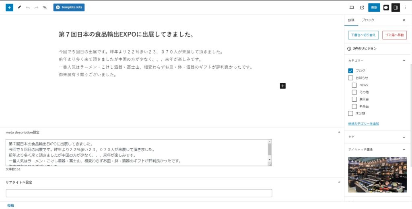Switch to the ブロック tab
The image size is (412, 209).
368,20
